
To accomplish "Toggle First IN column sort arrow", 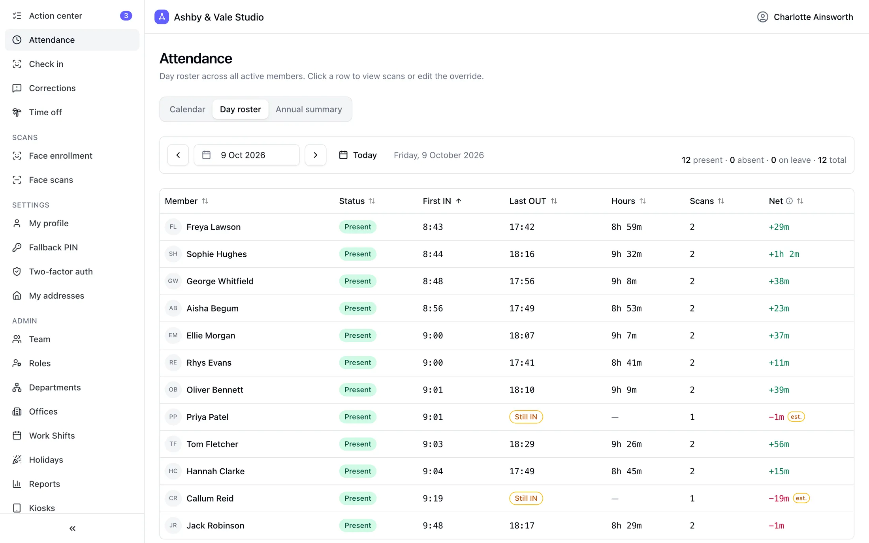I will point(459,201).
